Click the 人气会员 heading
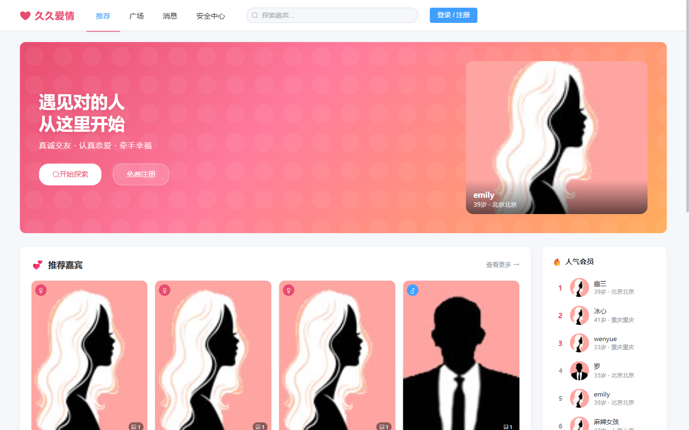The image size is (689, 430). (579, 262)
